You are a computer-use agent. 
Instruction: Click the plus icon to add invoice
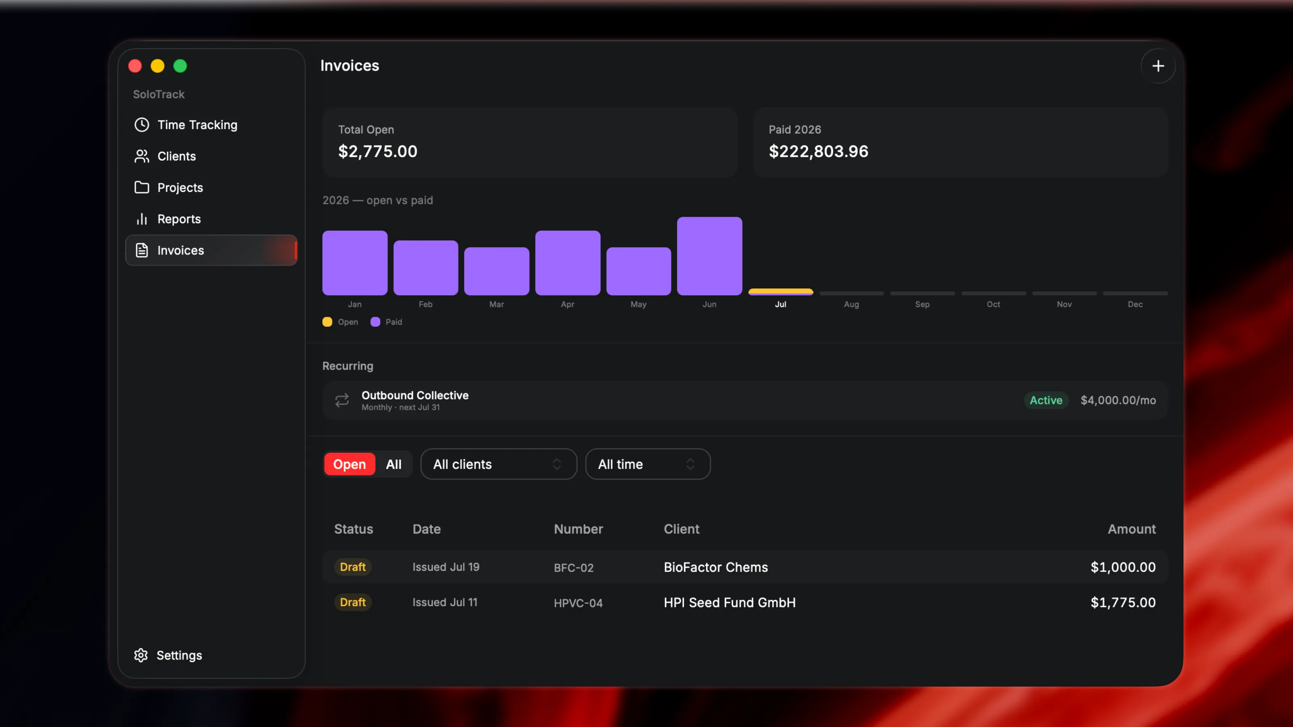[x=1158, y=66]
